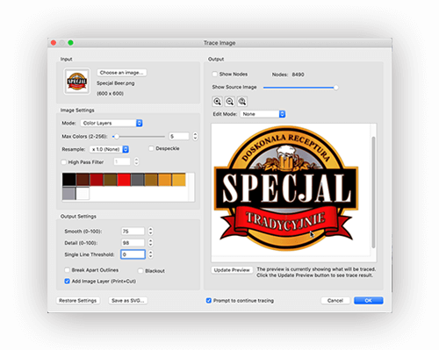This screenshot has width=439, height=350.
Task: Click the Max Colors stepper arrows
Action: click(x=195, y=136)
